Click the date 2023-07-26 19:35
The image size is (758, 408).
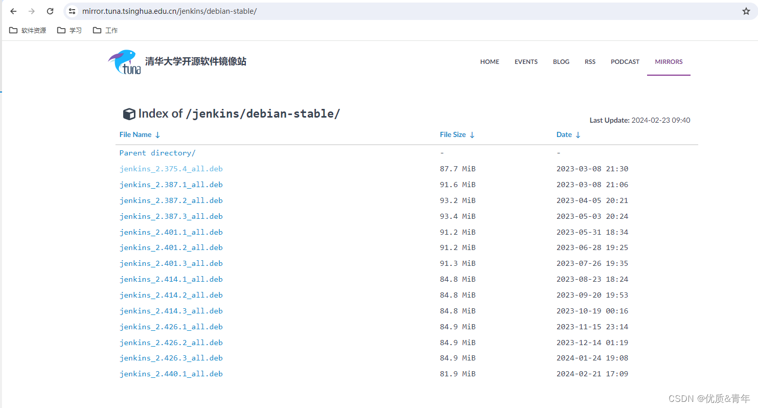point(592,263)
